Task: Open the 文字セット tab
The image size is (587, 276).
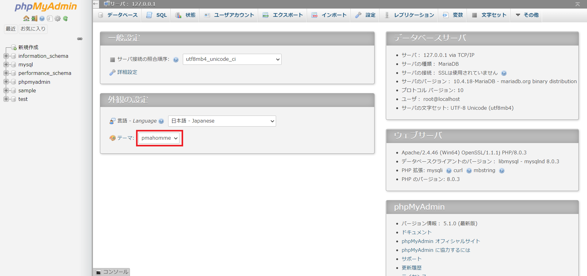Action: click(x=489, y=15)
